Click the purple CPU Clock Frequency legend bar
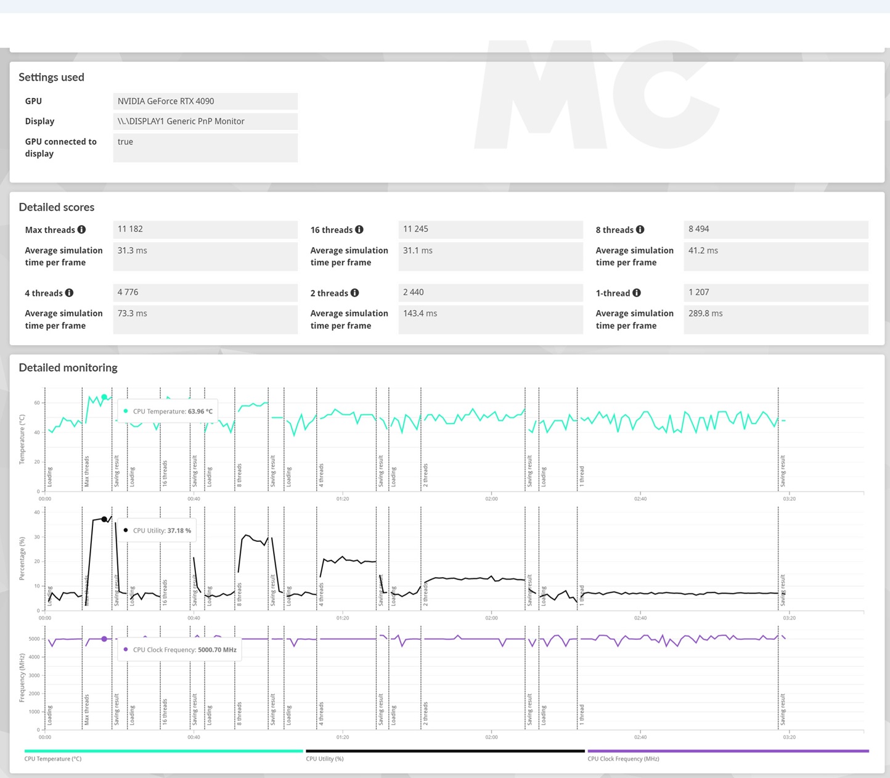890x778 pixels. tap(728, 751)
